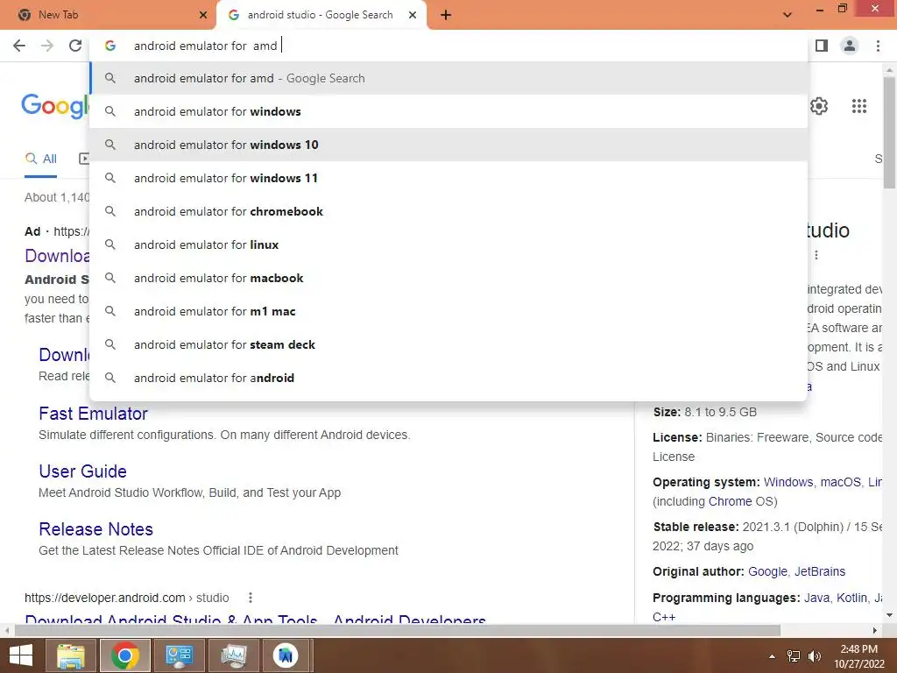The width and height of the screenshot is (897, 673).
Task: Show hidden system tray icons
Action: tap(772, 656)
